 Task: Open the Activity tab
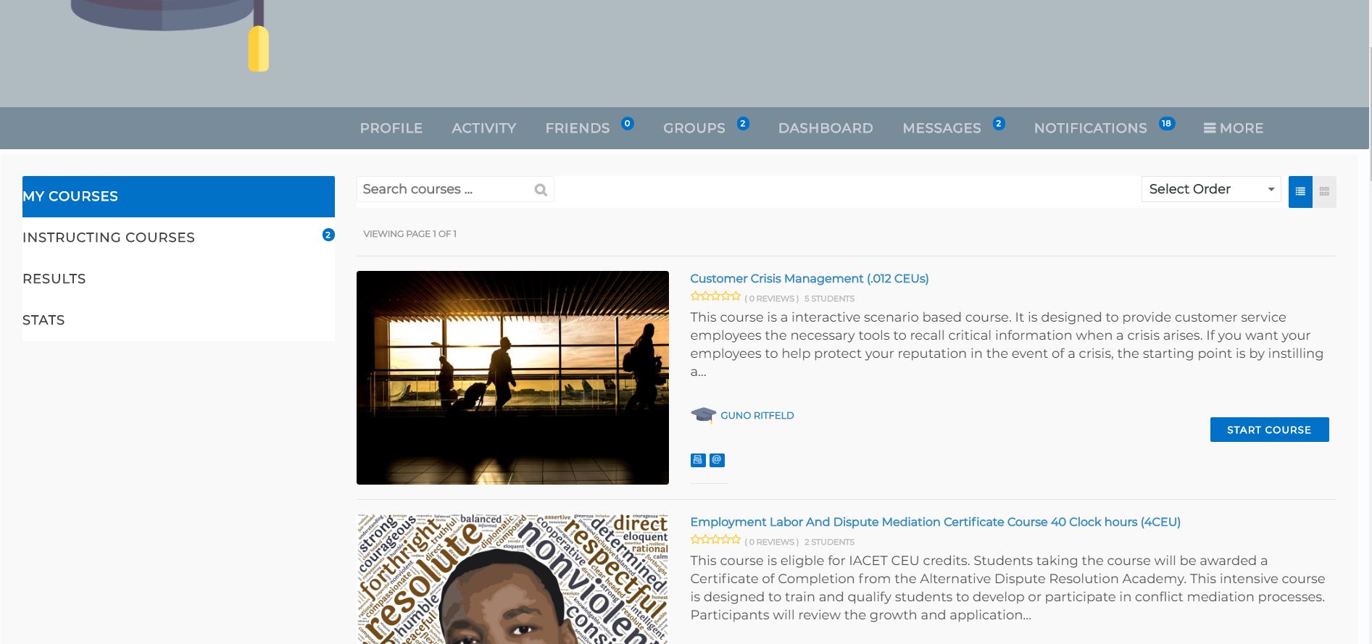[x=484, y=128]
